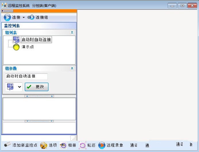Open 选项 options tool icon
The height and width of the screenshot is (152, 199).
44,145
